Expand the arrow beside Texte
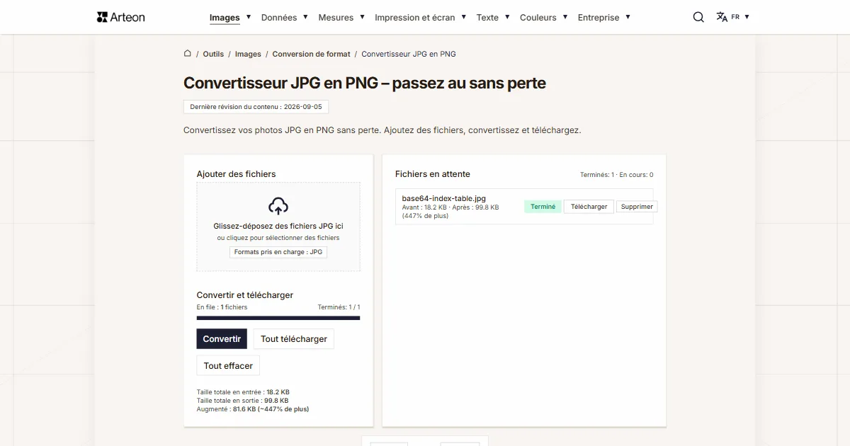Image resolution: width=850 pixels, height=446 pixels. point(507,17)
